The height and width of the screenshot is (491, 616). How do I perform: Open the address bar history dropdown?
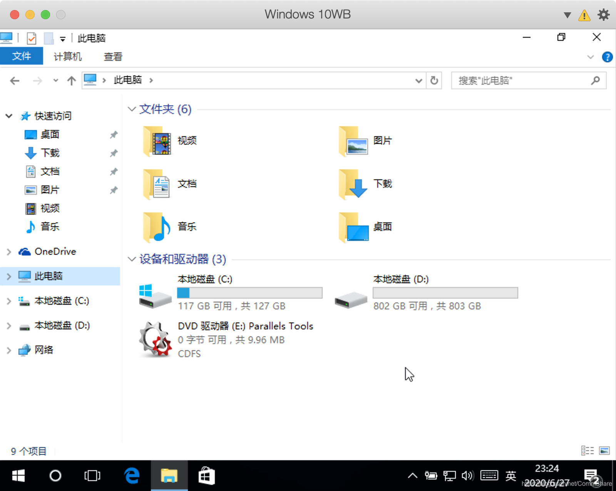click(419, 80)
